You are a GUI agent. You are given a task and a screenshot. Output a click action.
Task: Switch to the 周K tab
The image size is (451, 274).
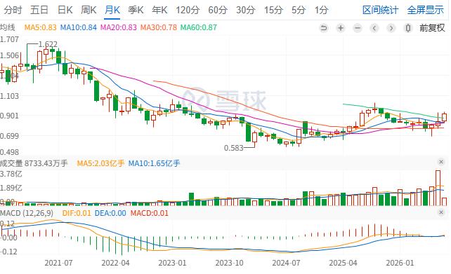click(89, 11)
